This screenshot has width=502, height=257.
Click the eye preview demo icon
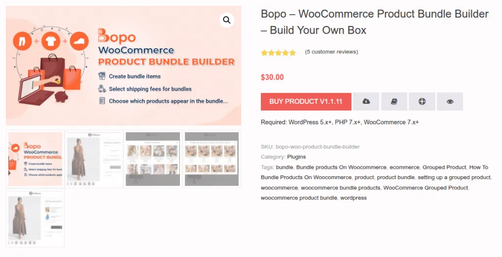[450, 102]
